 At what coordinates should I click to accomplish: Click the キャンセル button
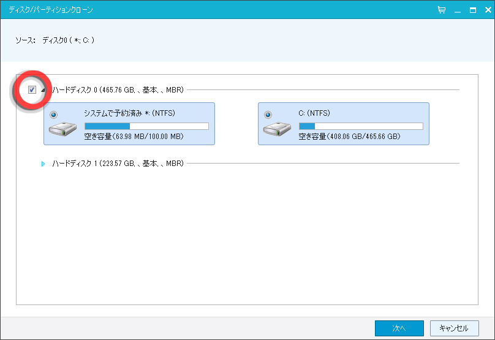[455, 328]
